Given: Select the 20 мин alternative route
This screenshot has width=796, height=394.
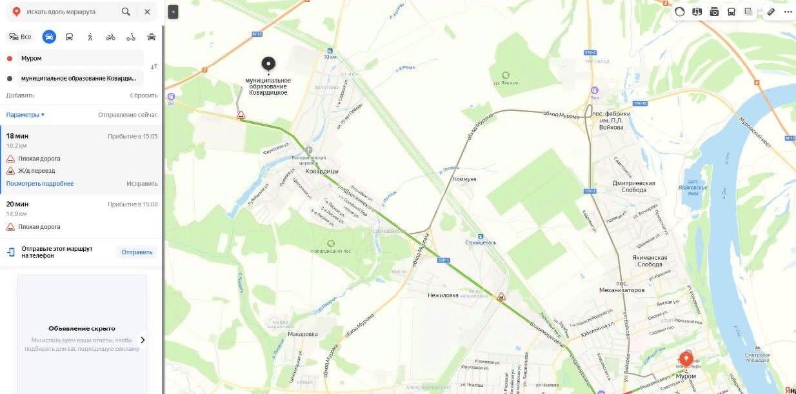Looking at the screenshot, I should point(81,216).
